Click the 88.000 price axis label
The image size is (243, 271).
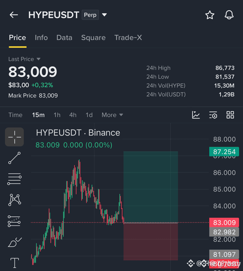[x=224, y=139]
